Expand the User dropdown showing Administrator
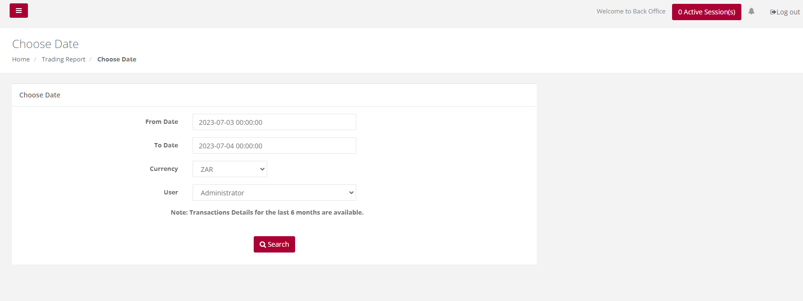Image resolution: width=803 pixels, height=301 pixels. tap(274, 193)
